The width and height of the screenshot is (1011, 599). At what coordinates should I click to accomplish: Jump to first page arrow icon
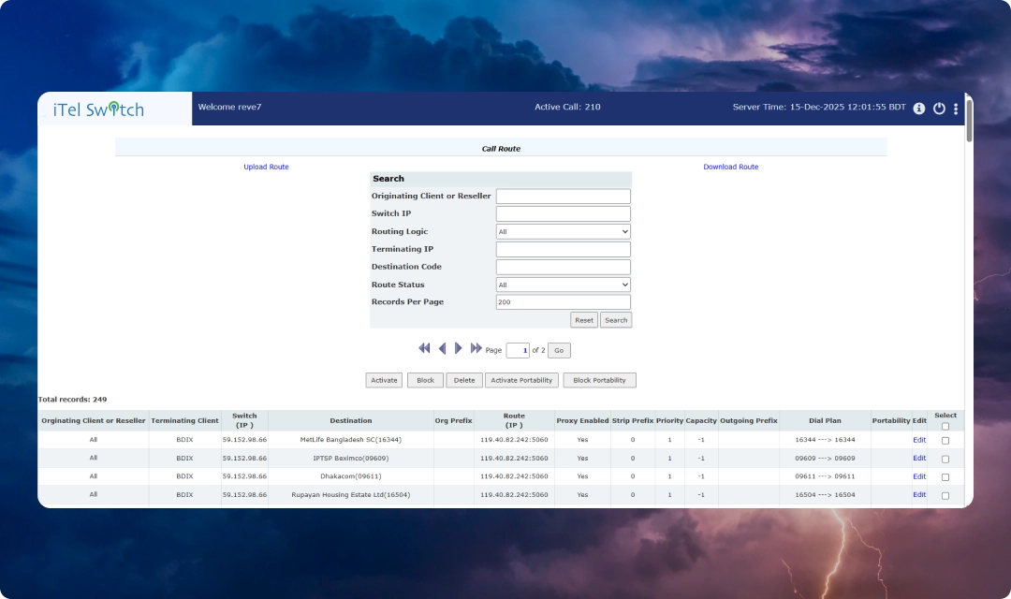(x=424, y=348)
